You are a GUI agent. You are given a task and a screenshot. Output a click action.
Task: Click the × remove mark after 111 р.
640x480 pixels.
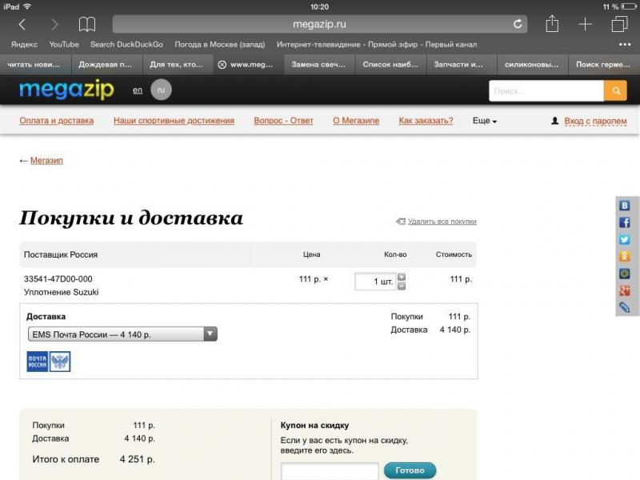point(326,279)
